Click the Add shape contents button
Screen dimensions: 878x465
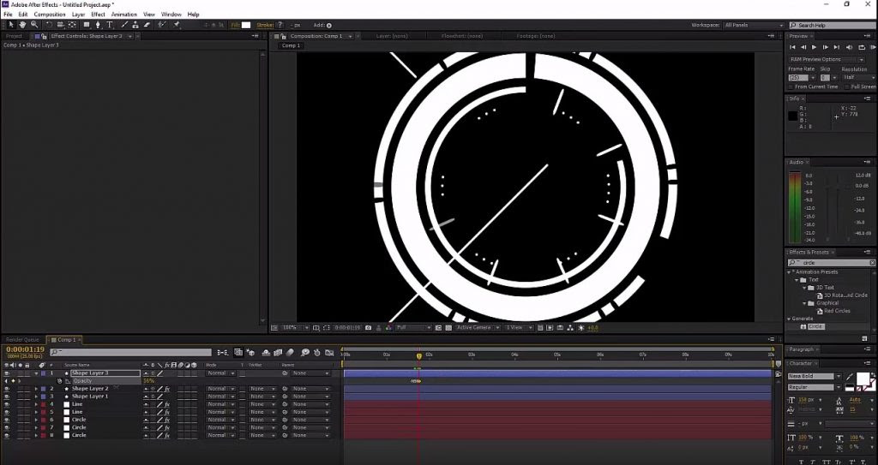click(x=328, y=25)
